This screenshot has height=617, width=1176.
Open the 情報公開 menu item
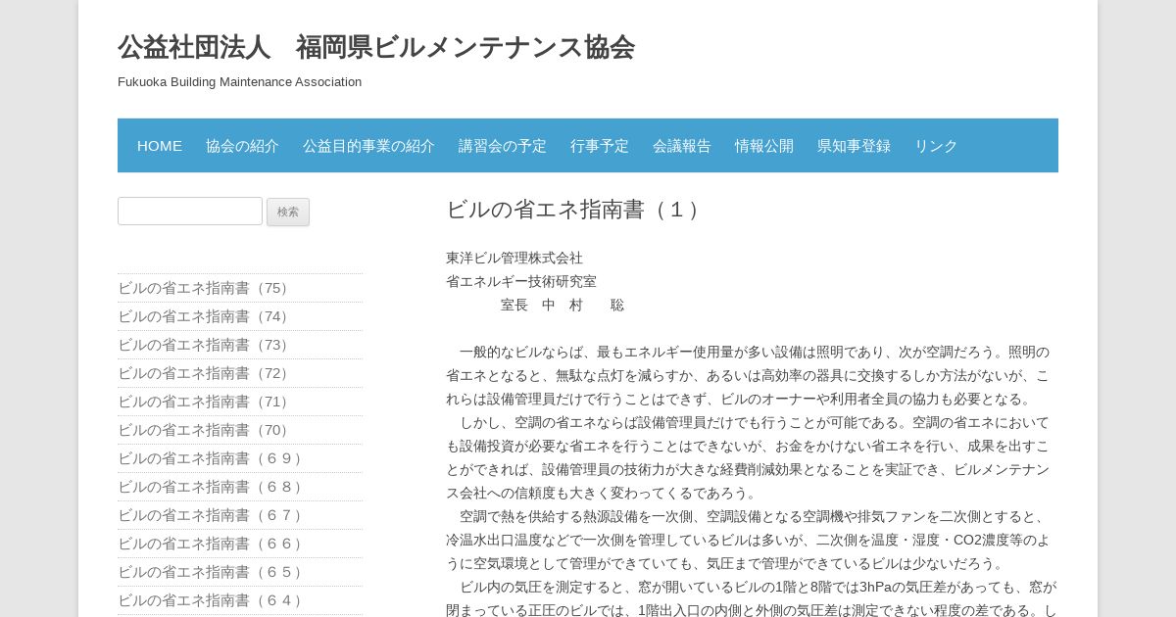(x=764, y=146)
